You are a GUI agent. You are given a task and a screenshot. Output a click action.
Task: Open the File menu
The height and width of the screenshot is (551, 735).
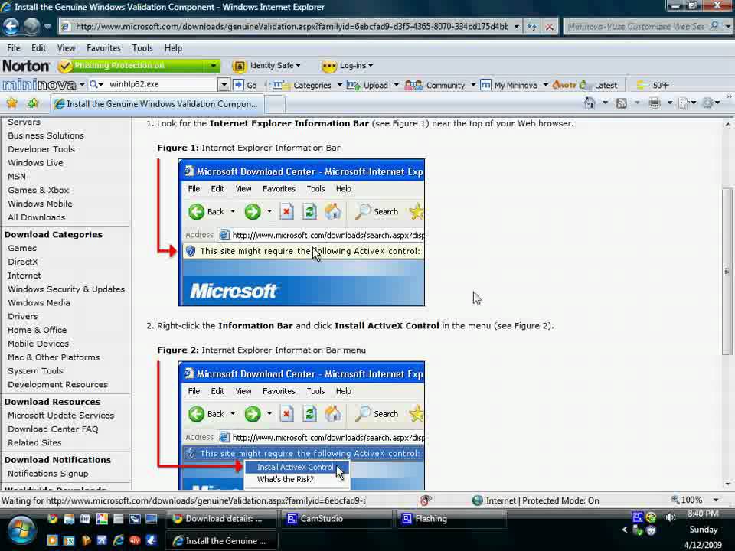click(14, 47)
